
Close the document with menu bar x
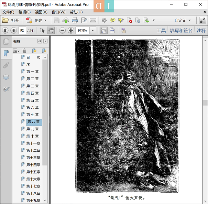click(x=205, y=12)
